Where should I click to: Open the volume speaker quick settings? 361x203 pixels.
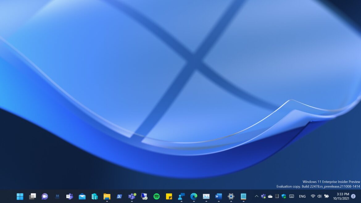(319, 196)
